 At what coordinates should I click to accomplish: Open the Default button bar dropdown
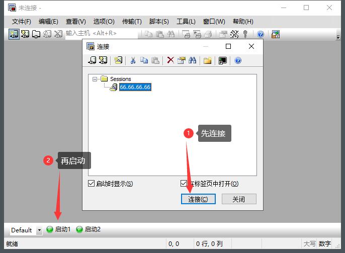pyautogui.click(x=39, y=230)
